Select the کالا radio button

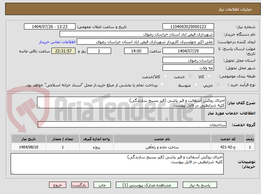tap(209, 76)
